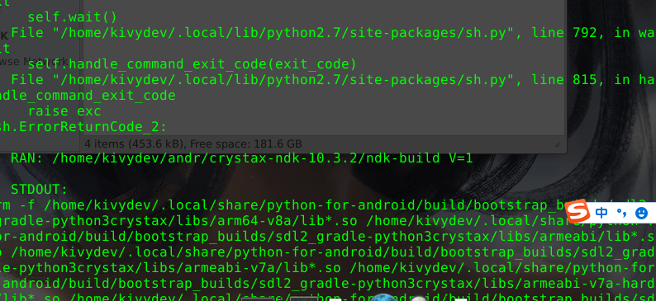
Task: Click the sh.py 'line 792' traceback line
Action: pyautogui.click(x=333, y=33)
